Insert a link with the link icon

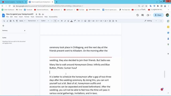coord(79,21)
